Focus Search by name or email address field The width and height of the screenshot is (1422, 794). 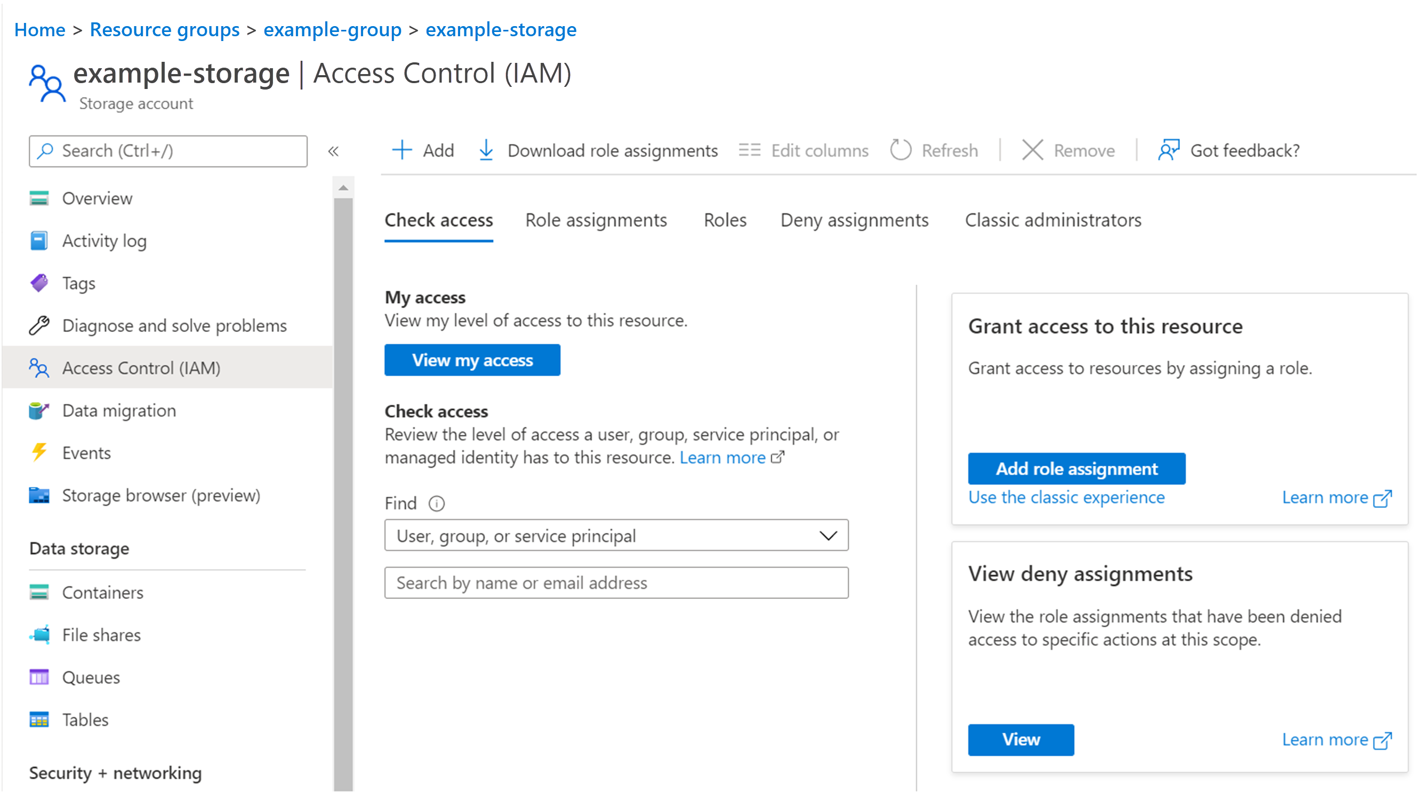616,583
